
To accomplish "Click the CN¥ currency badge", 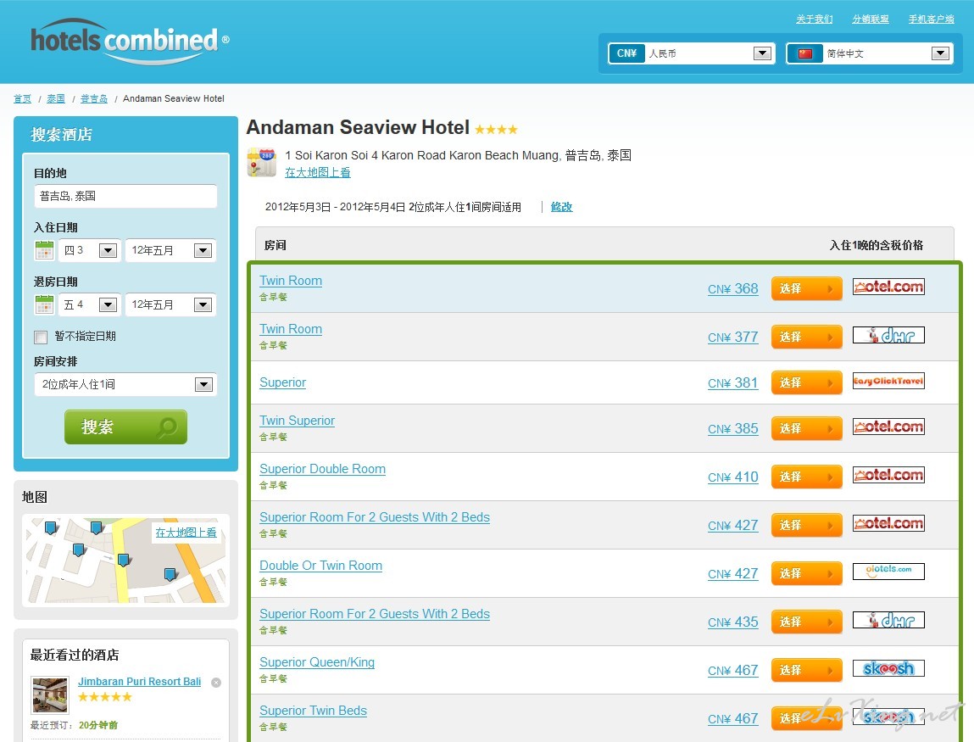I will [x=626, y=53].
